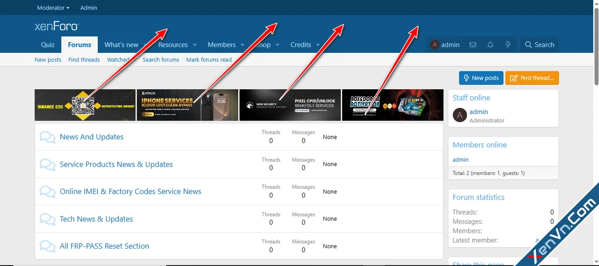Click the blue New posts button
Screen dimensions: 599x266
click(481, 78)
